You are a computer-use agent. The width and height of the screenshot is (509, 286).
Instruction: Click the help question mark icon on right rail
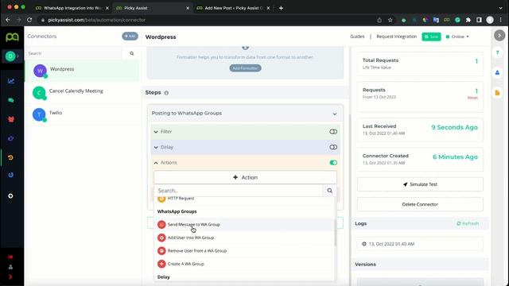pyautogui.click(x=497, y=52)
